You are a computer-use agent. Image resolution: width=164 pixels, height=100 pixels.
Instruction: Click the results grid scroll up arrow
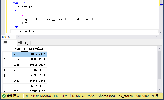point(159,48)
